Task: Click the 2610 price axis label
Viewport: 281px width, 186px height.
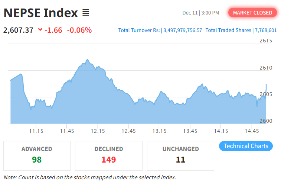Action: point(265,68)
